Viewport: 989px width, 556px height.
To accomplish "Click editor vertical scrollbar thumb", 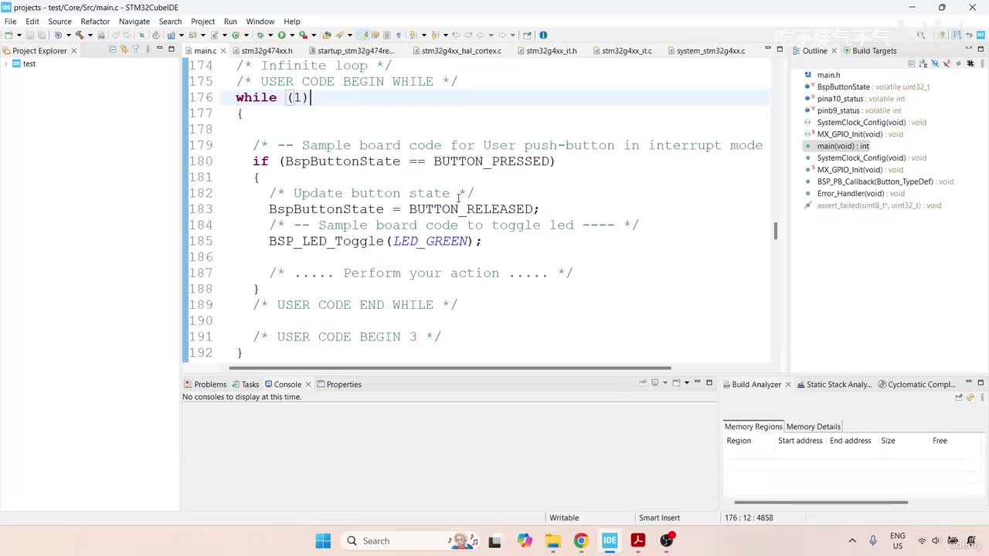I will tap(775, 231).
